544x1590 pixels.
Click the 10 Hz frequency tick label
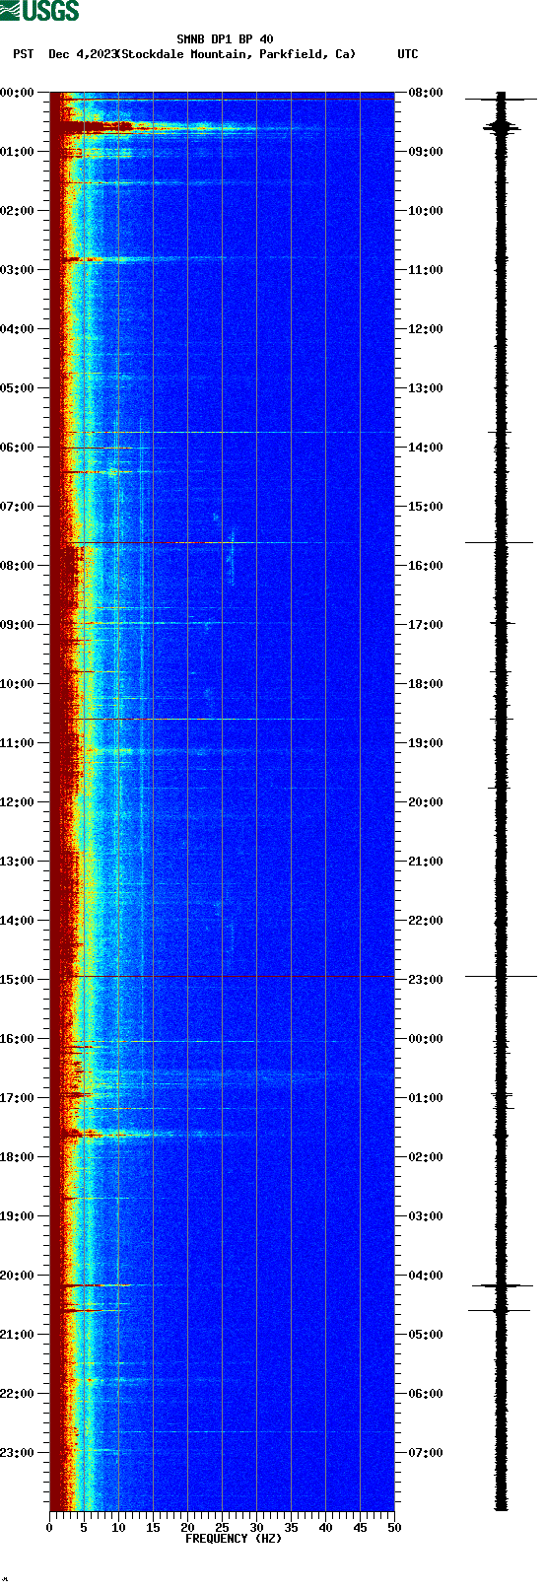[118, 1528]
